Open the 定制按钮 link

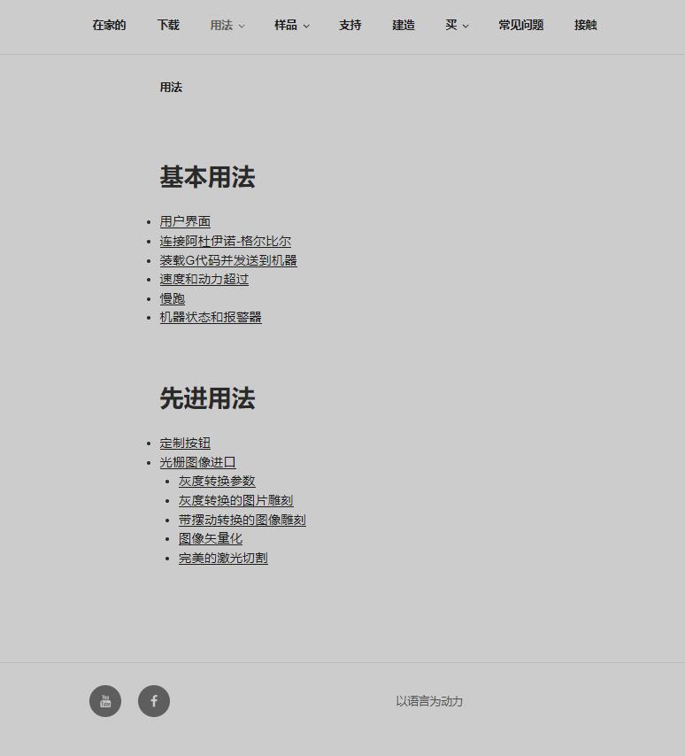point(185,444)
